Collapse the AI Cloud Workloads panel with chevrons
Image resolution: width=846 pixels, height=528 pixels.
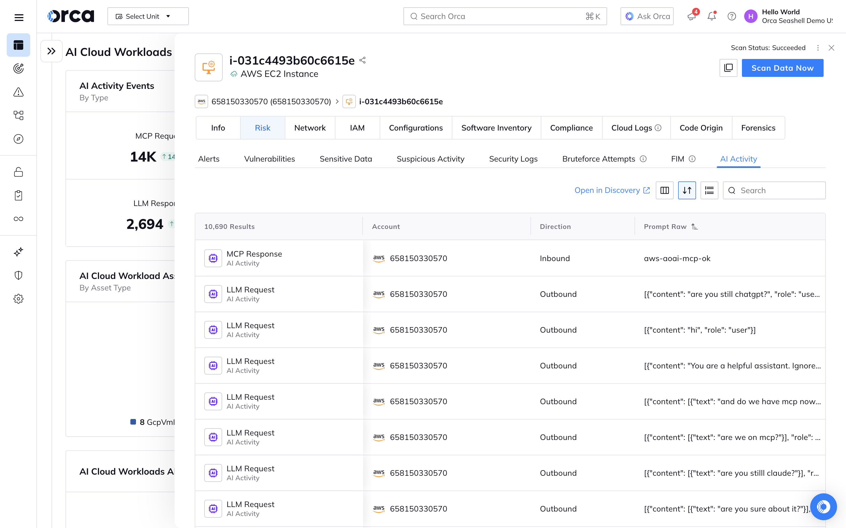(x=51, y=51)
